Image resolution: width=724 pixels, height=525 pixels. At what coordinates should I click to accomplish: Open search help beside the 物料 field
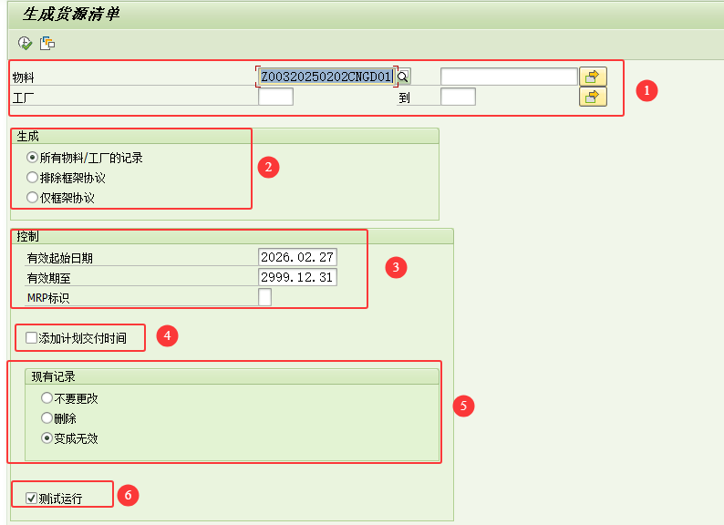[x=403, y=77]
